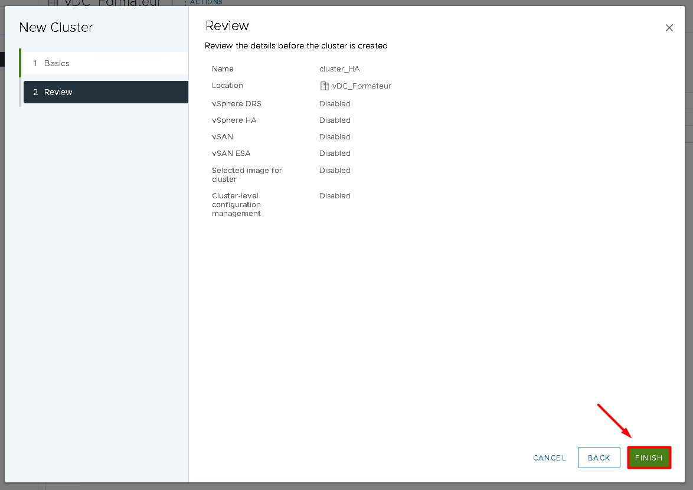Click the Disabled value for vSphere DRS
Image resolution: width=693 pixels, height=490 pixels.
(x=335, y=103)
